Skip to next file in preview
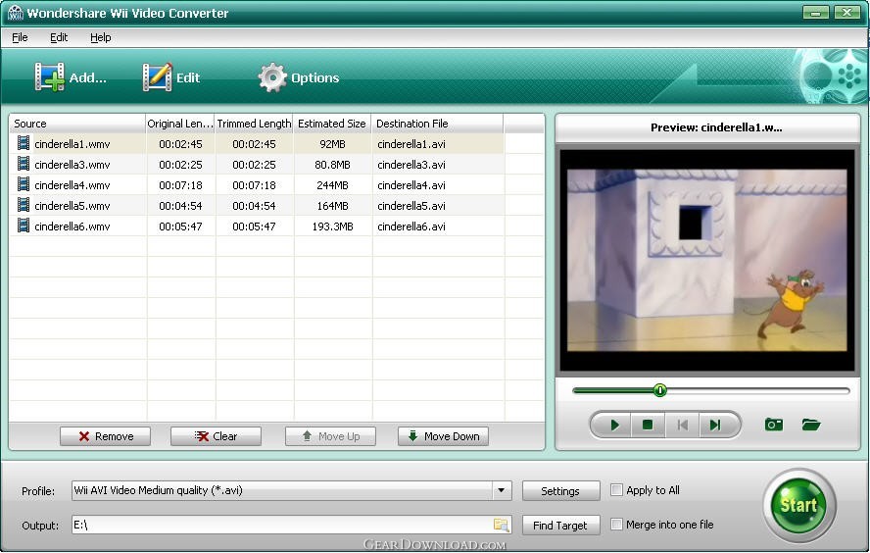 pos(715,425)
